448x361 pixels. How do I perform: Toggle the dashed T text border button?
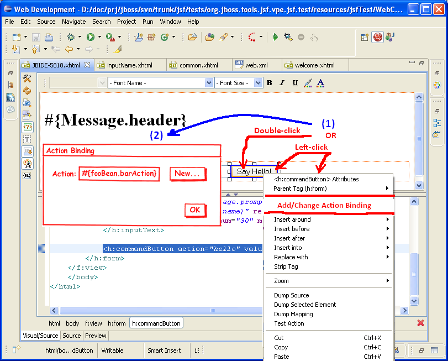[27, 139]
